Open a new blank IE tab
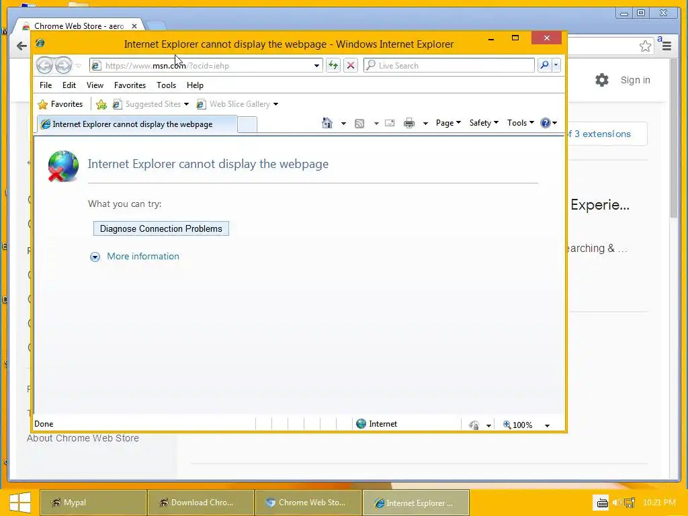The image size is (688, 516). (x=247, y=124)
